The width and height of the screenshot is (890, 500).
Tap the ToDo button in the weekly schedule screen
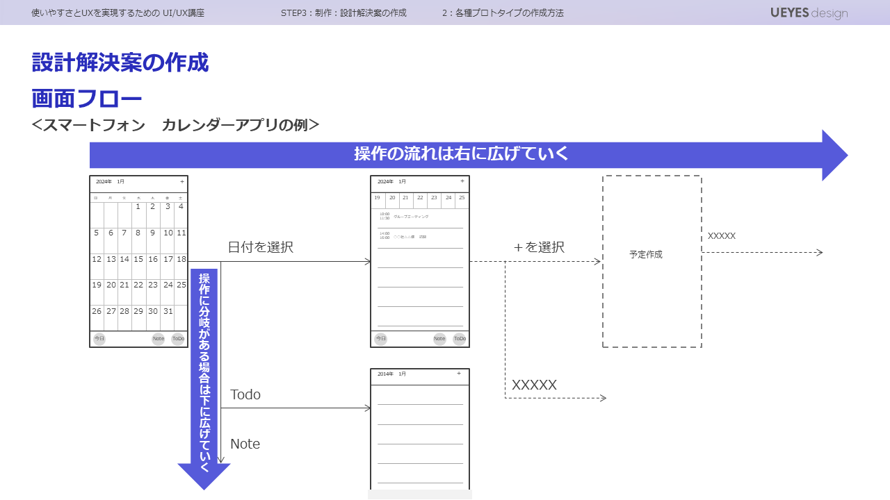click(x=460, y=339)
